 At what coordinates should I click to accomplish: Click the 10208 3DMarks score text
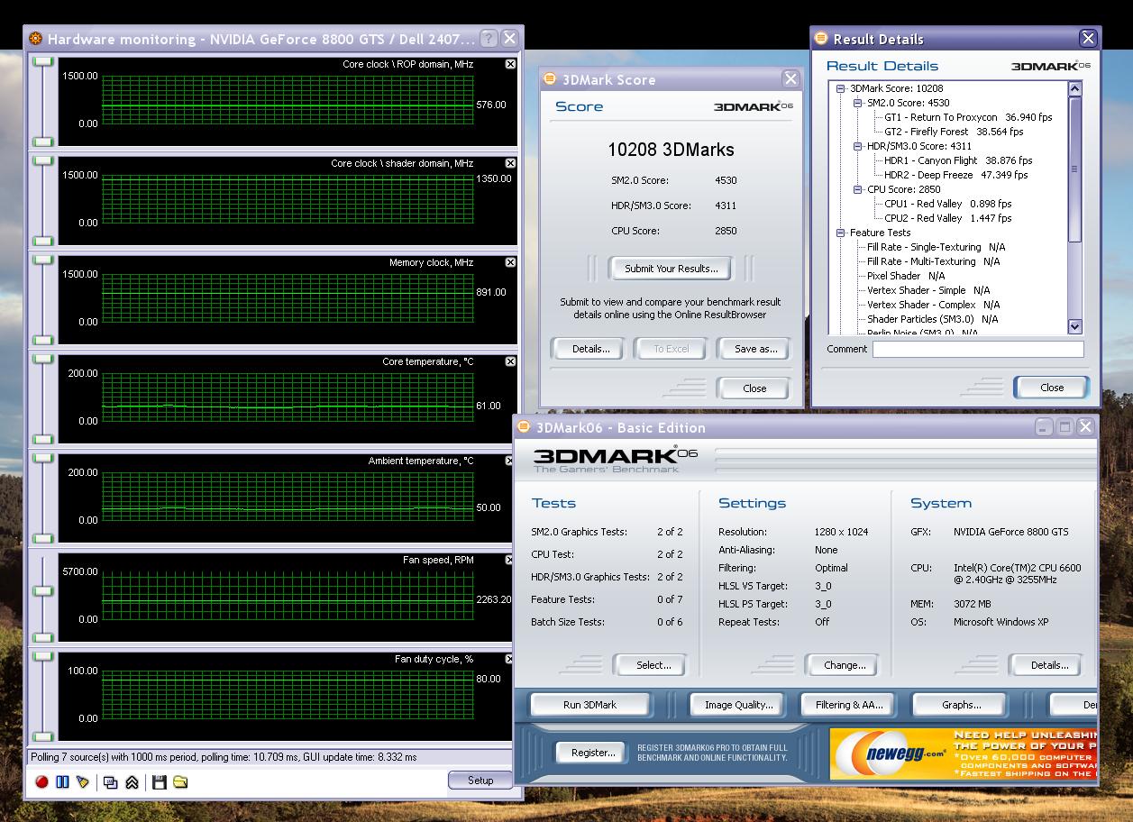point(671,150)
